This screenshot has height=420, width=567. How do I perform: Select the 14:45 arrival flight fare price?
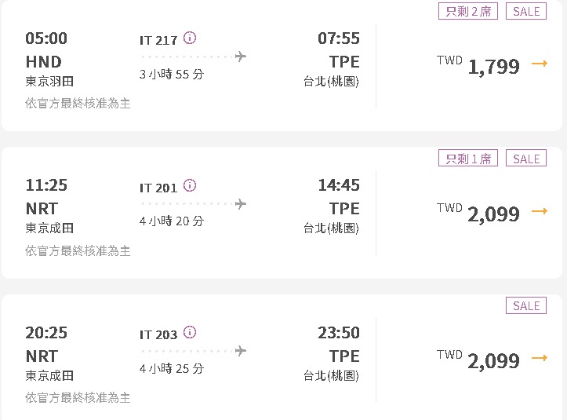(493, 214)
